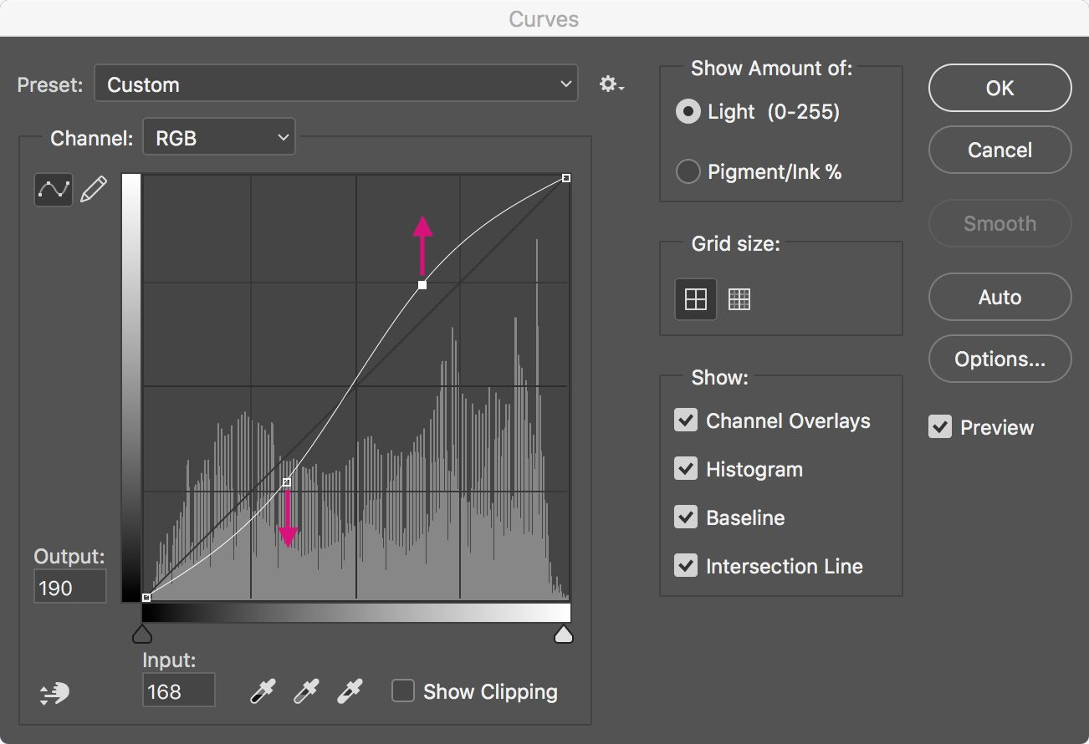Image resolution: width=1089 pixels, height=744 pixels.
Task: Choose the simple quarter-tone grid icon
Action: pyautogui.click(x=696, y=299)
